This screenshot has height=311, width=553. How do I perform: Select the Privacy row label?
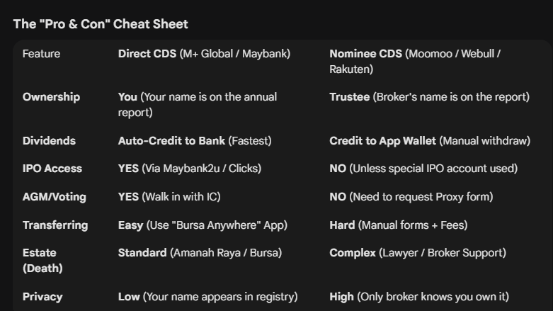click(42, 297)
